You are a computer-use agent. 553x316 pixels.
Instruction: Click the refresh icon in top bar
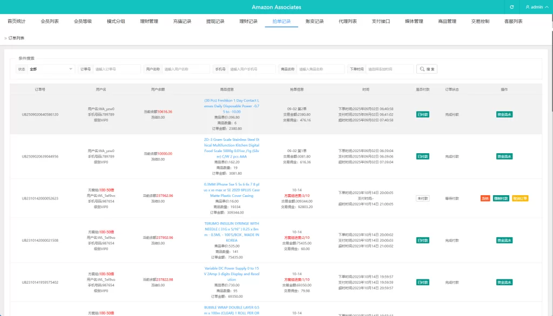511,7
